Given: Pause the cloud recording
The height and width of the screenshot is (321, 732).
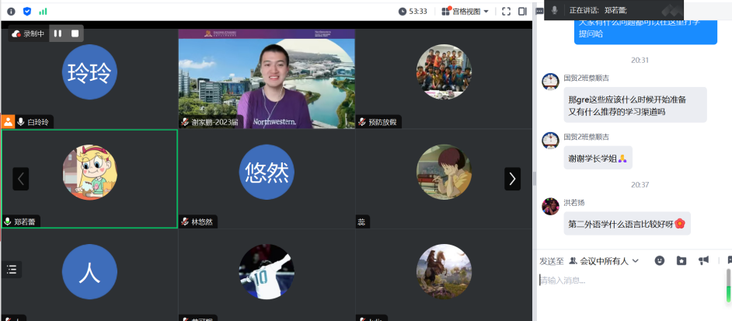Looking at the screenshot, I should [58, 33].
